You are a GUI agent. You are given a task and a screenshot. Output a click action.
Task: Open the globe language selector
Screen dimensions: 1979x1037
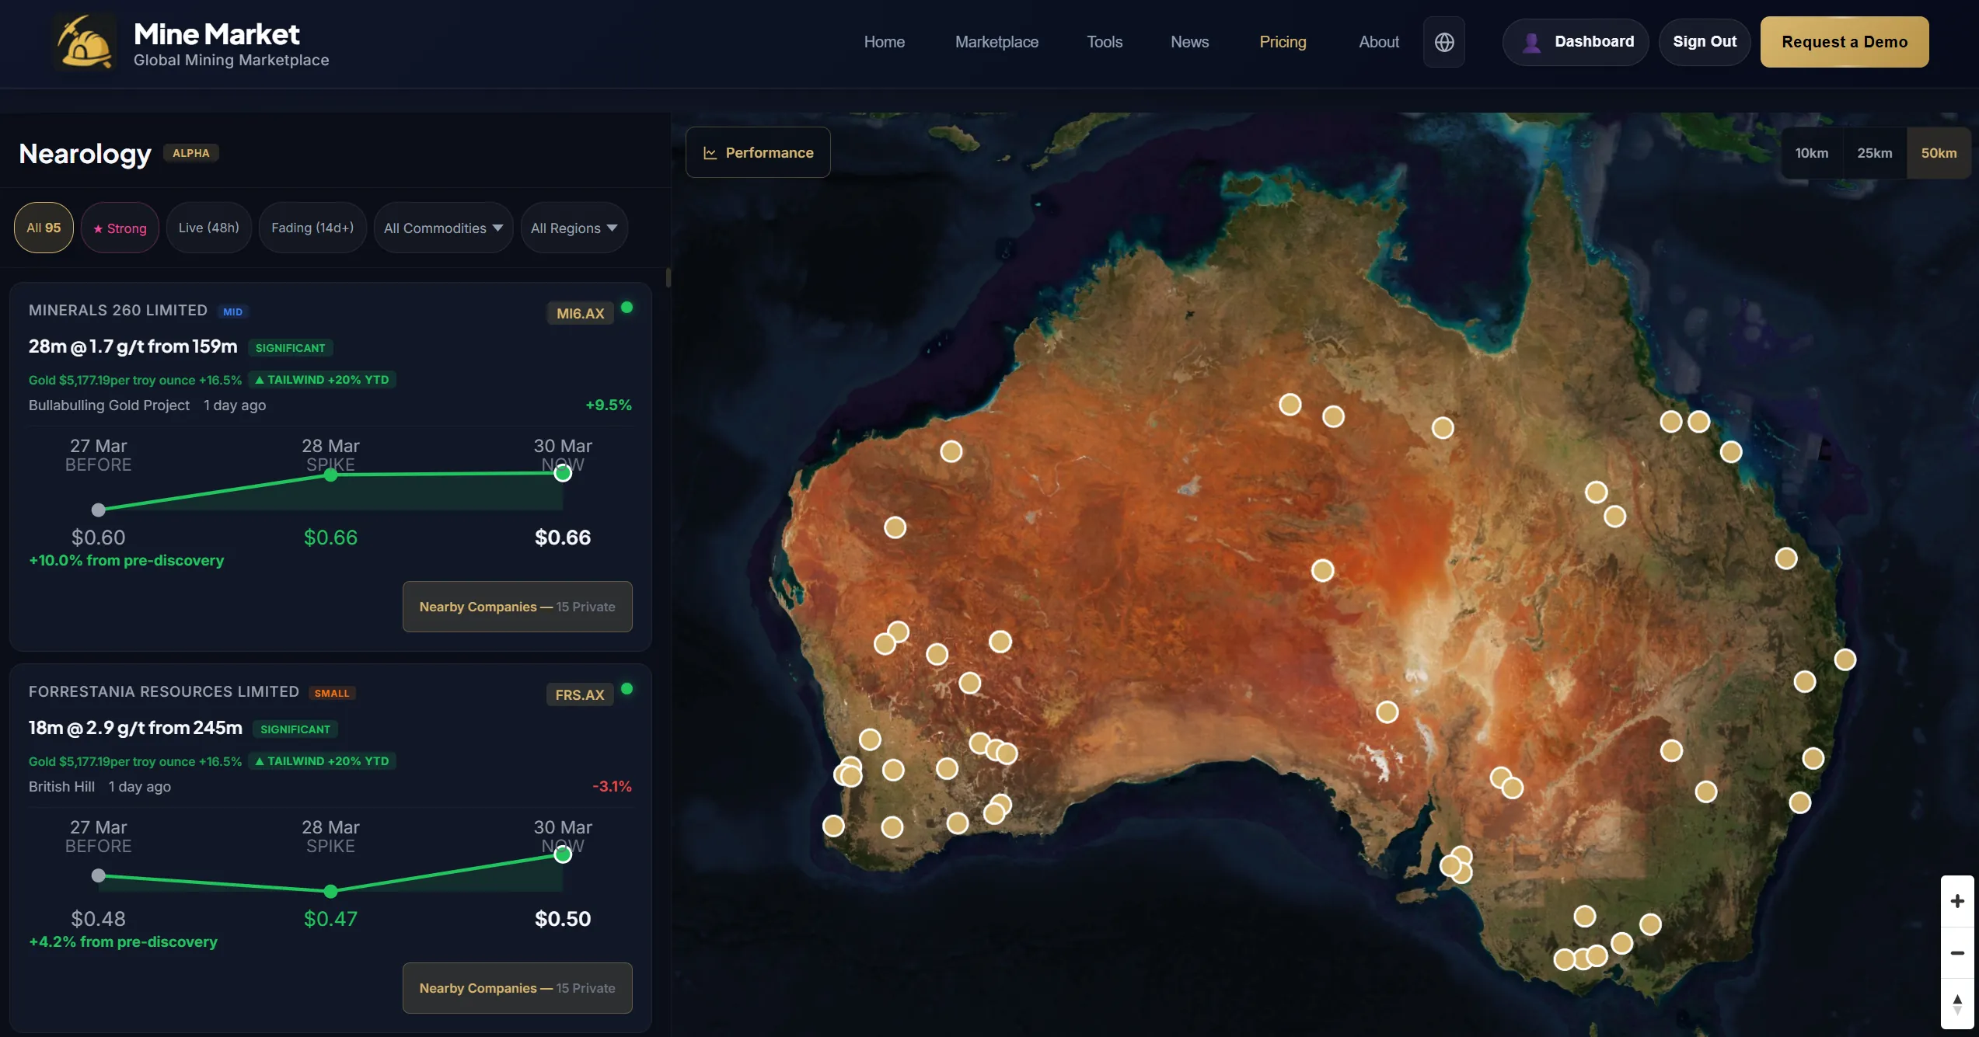click(x=1443, y=42)
